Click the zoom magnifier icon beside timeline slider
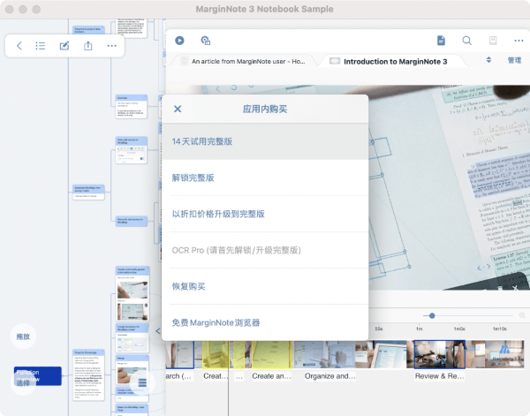Screen dimensions: 530x416 pos(522,315)
